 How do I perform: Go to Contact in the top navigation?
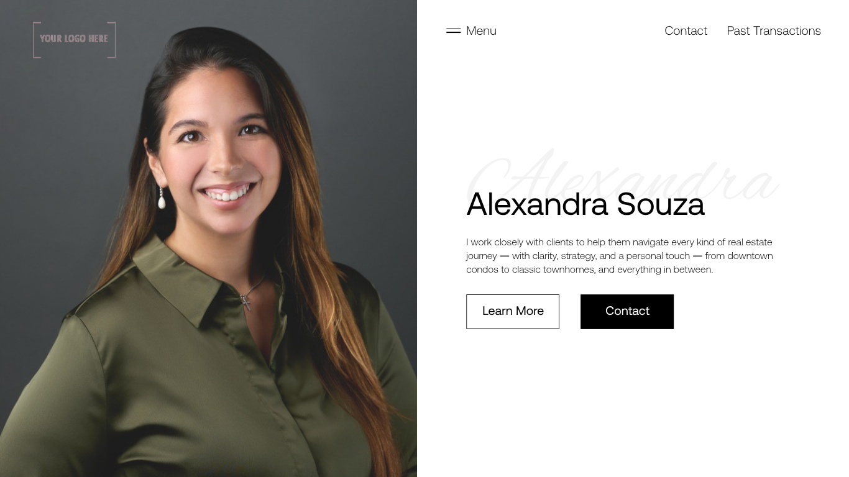coord(686,30)
